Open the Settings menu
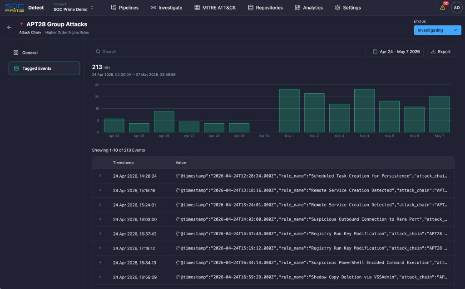 [348, 8]
